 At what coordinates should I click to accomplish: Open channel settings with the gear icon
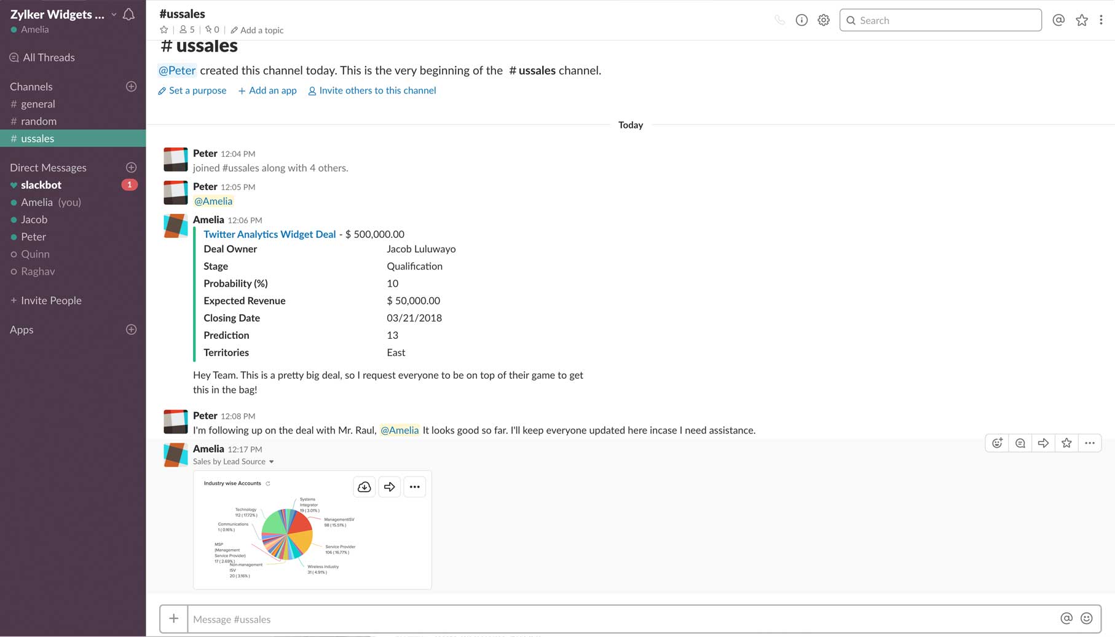pyautogui.click(x=823, y=20)
